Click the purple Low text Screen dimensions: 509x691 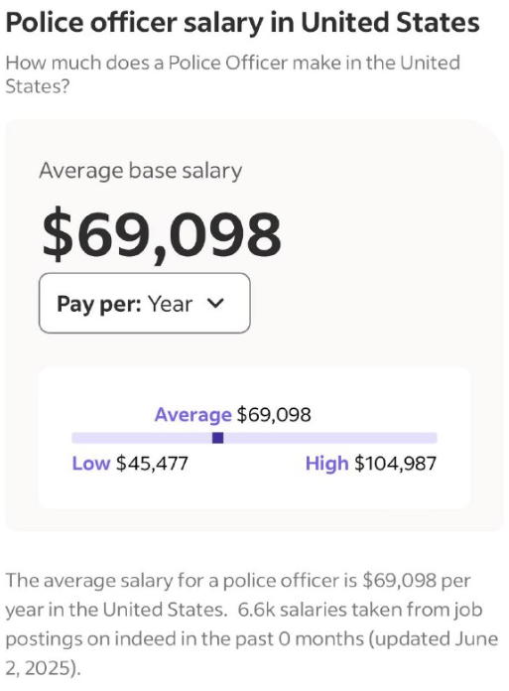pos(90,464)
